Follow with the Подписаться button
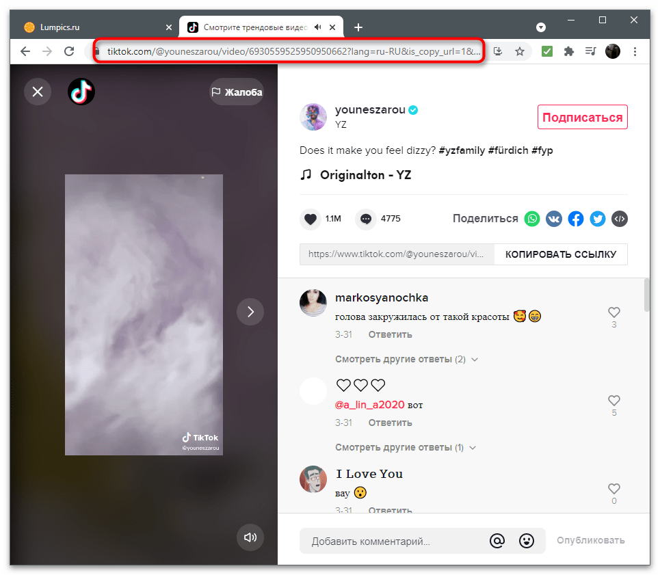660x575 pixels. click(x=583, y=117)
